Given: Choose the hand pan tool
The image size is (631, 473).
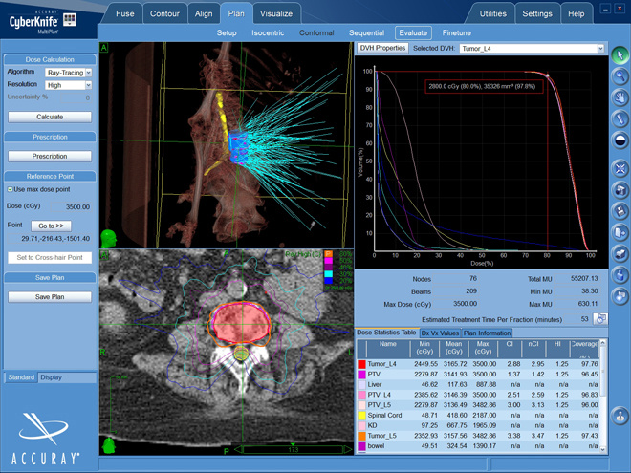Looking at the screenshot, I should tap(620, 97).
